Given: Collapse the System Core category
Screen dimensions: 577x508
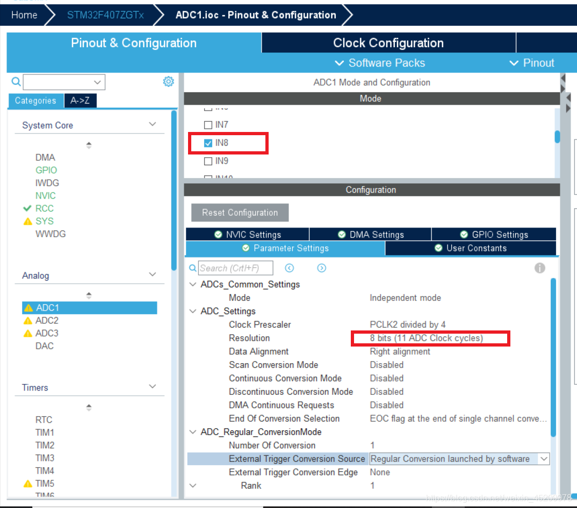Looking at the screenshot, I should click(x=153, y=124).
